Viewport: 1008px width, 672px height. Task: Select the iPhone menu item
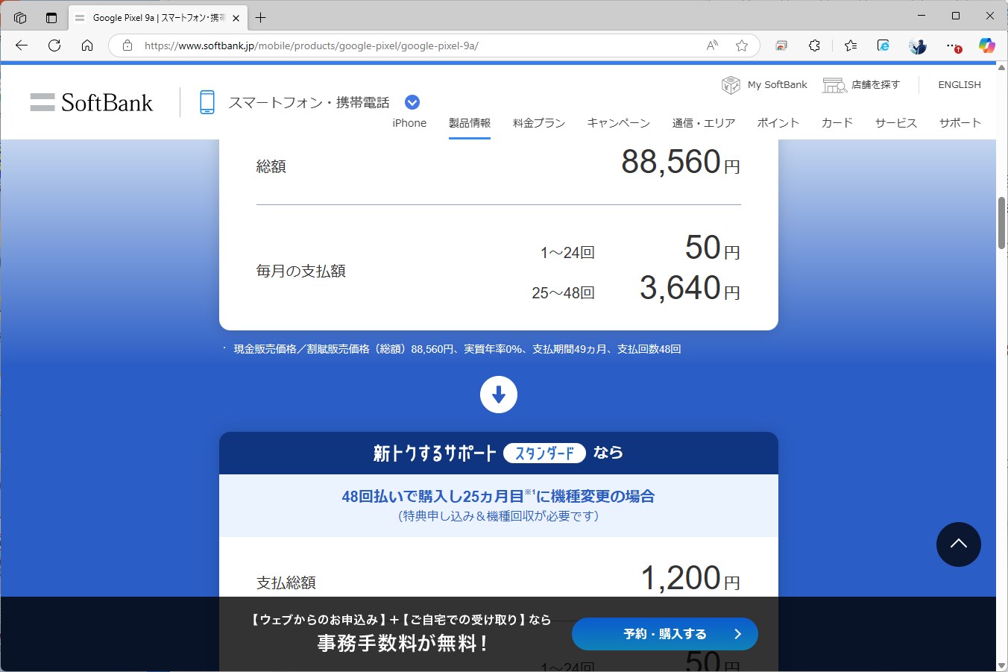click(x=409, y=123)
